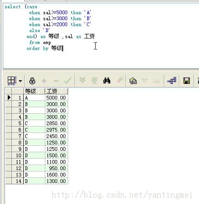Click the grid select mode icon

coord(12,81)
